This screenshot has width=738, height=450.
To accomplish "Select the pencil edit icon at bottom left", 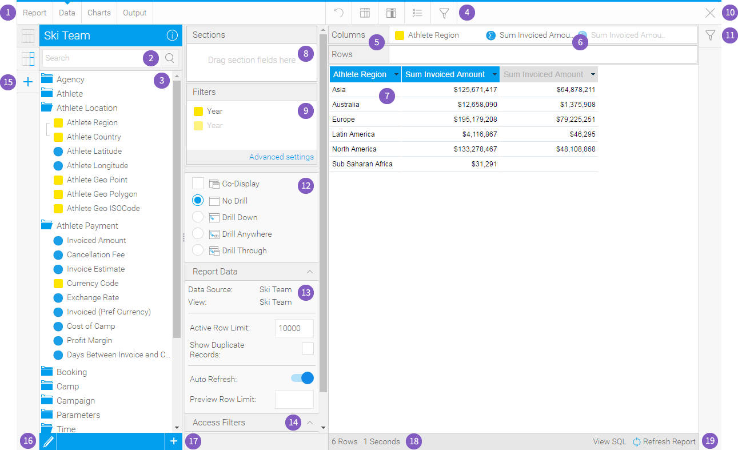I will click(48, 441).
